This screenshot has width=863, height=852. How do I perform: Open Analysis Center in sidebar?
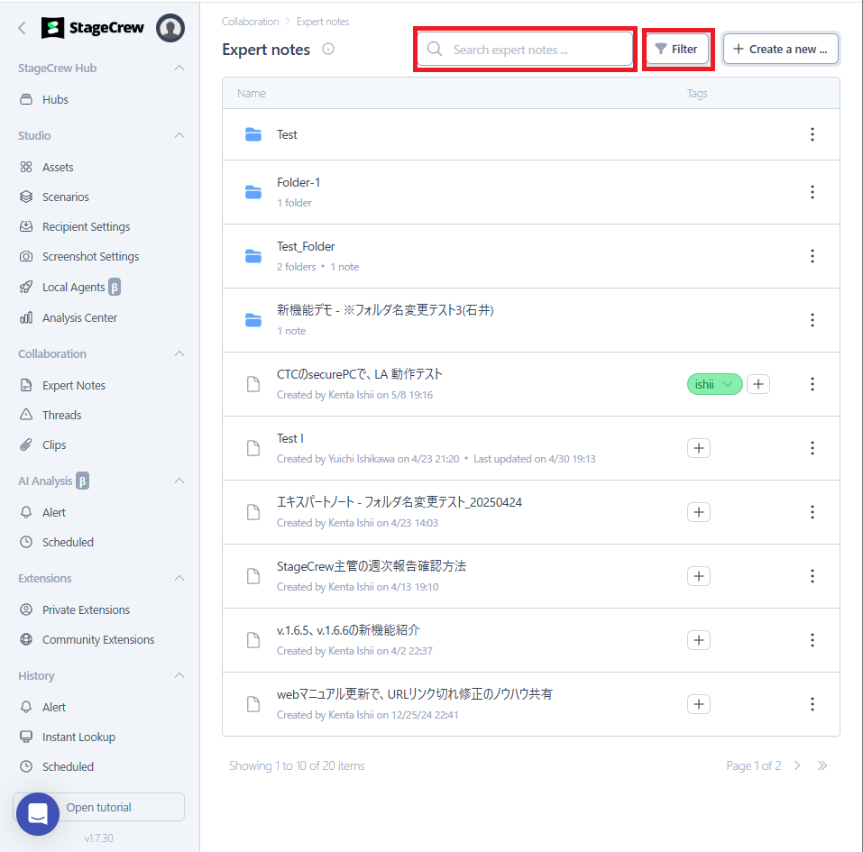point(79,317)
